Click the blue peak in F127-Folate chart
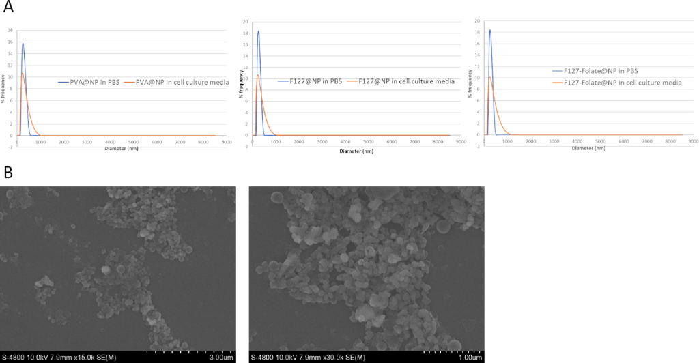The width and height of the screenshot is (699, 363). [x=489, y=31]
